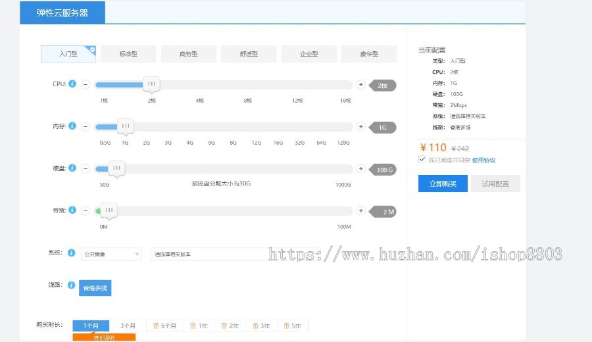
Task: Click the ¥110 price text
Action: [433, 147]
